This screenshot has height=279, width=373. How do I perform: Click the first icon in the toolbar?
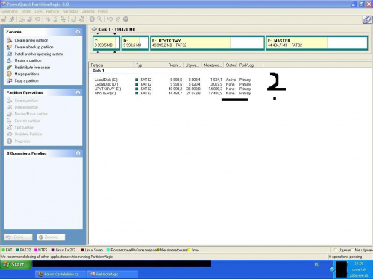4,19
